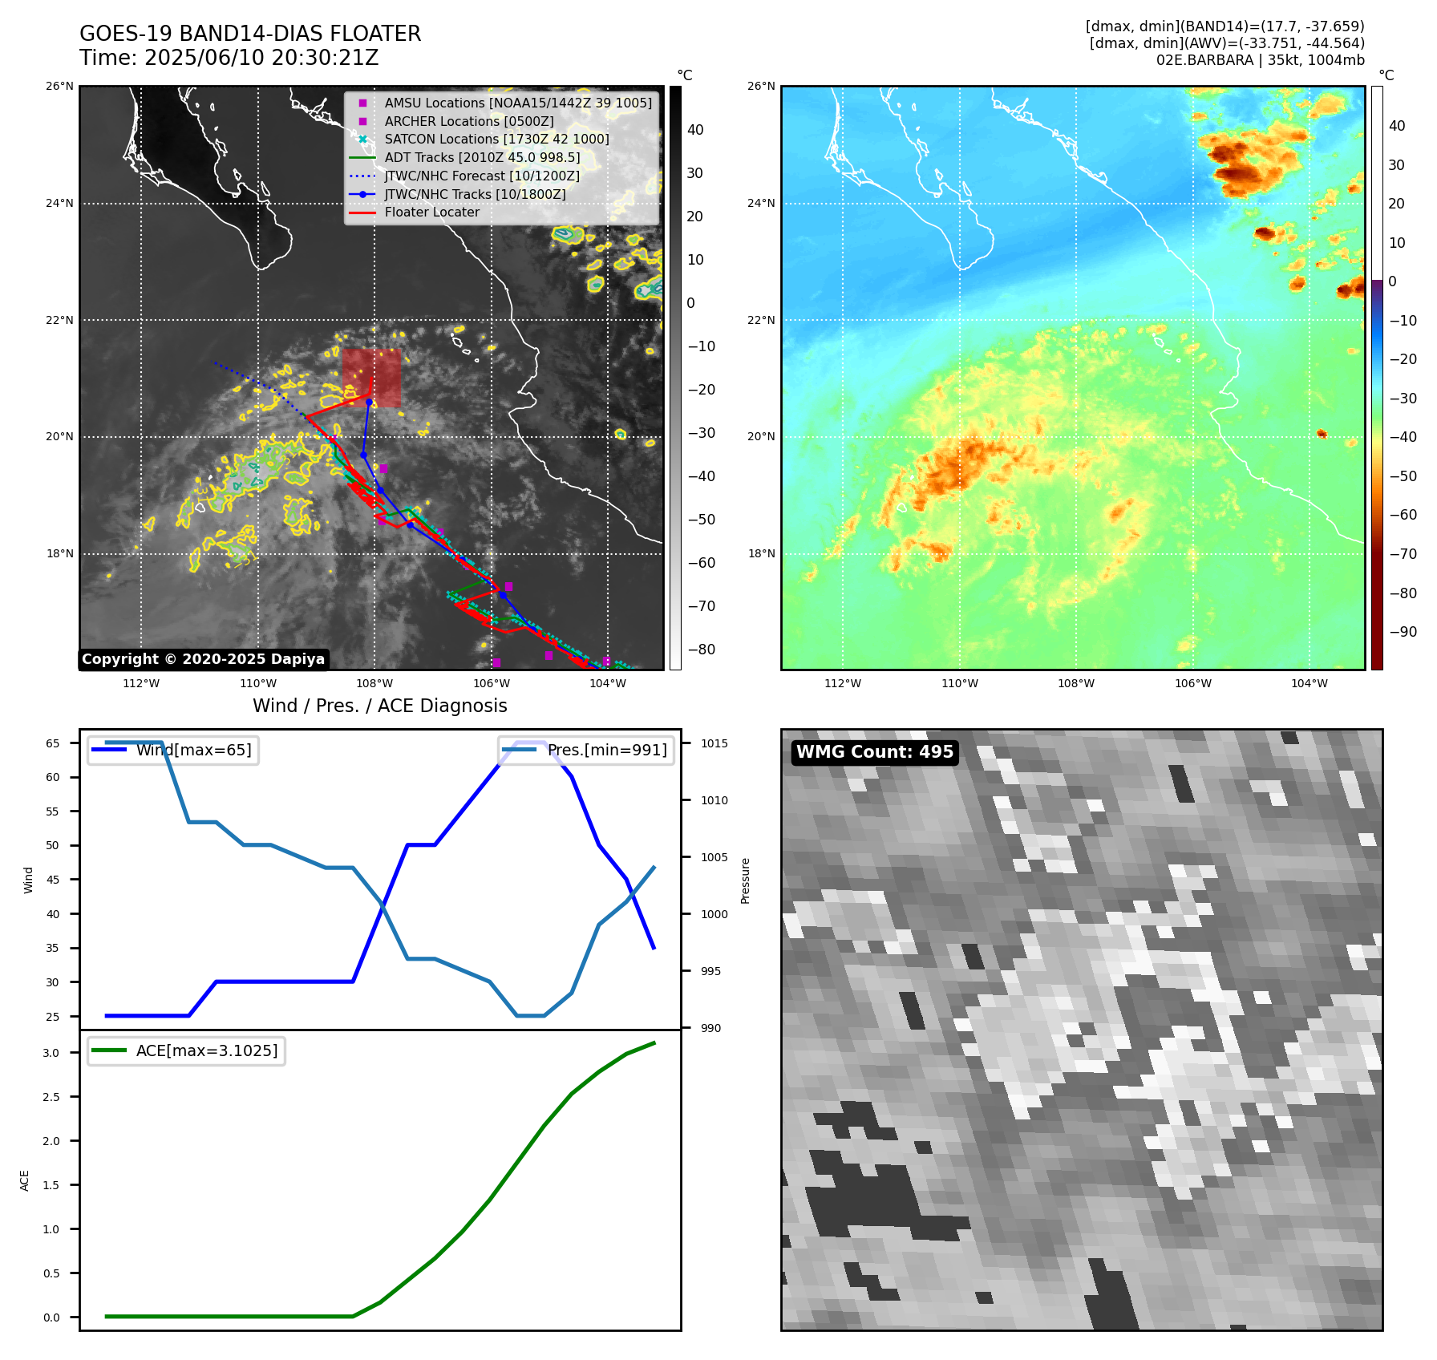
Task: Click the grayscale WMG image thumbnail
Action: (x=1082, y=1030)
